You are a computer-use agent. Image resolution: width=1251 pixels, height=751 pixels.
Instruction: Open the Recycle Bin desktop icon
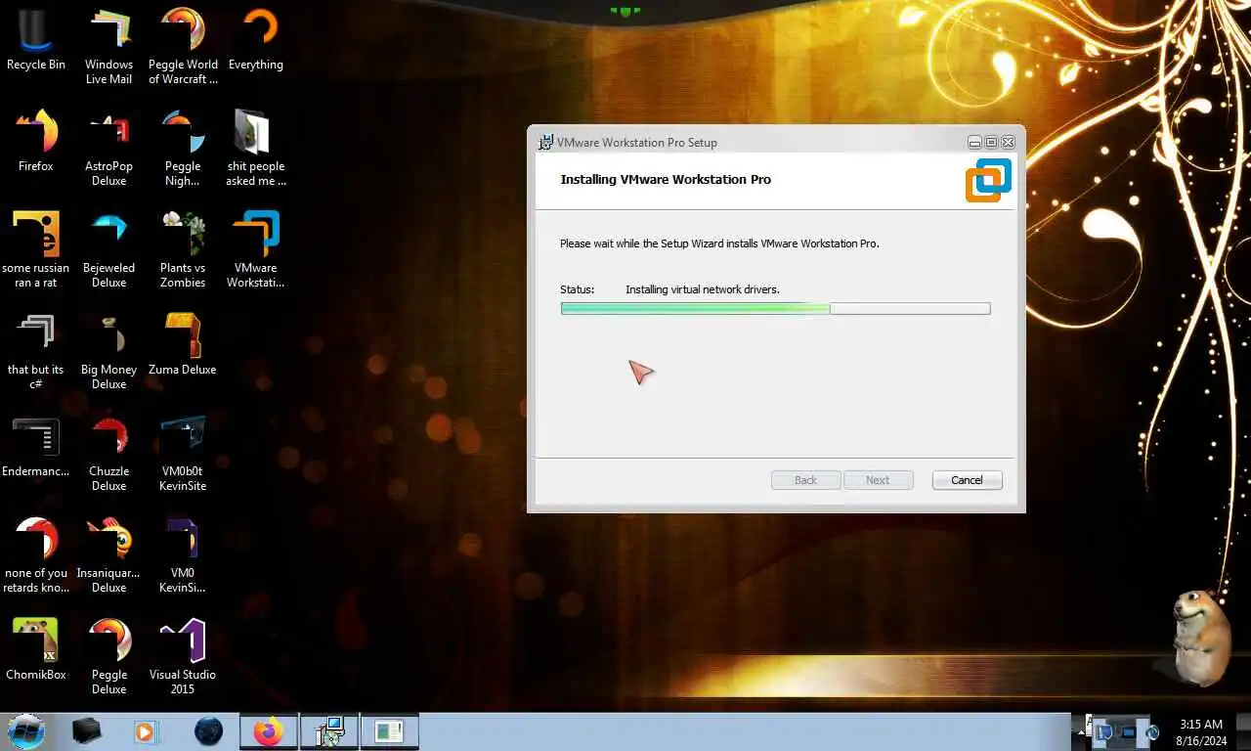(x=35, y=39)
